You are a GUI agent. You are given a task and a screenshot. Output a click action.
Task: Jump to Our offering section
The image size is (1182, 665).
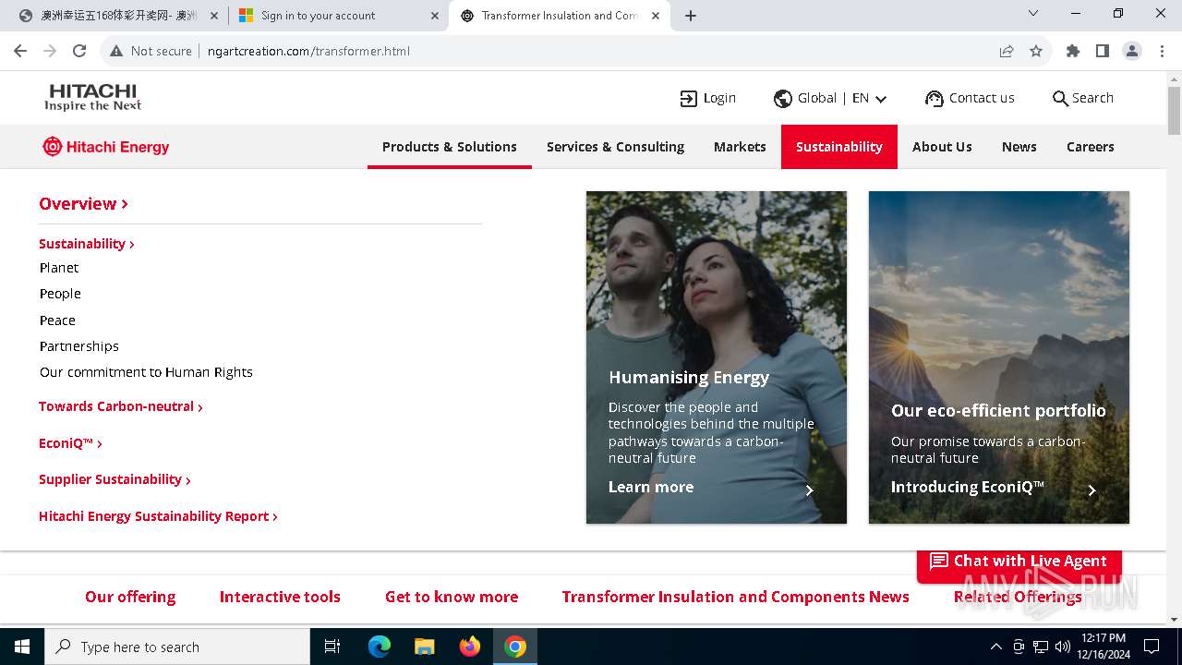(x=130, y=597)
